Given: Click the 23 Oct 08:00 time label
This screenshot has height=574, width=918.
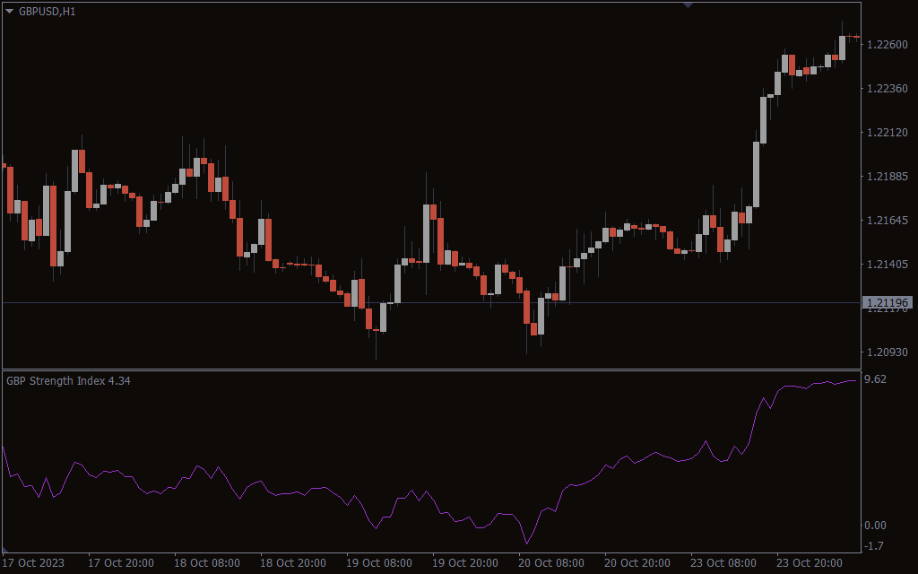Looking at the screenshot, I should pyautogui.click(x=723, y=563).
